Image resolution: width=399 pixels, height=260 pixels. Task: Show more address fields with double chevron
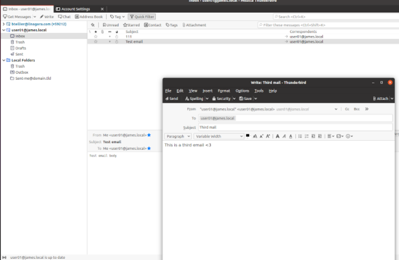pos(367,109)
